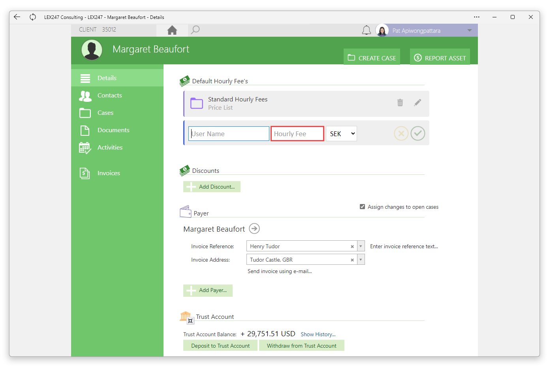
Task: Click the Payer wallet icon
Action: (x=186, y=212)
